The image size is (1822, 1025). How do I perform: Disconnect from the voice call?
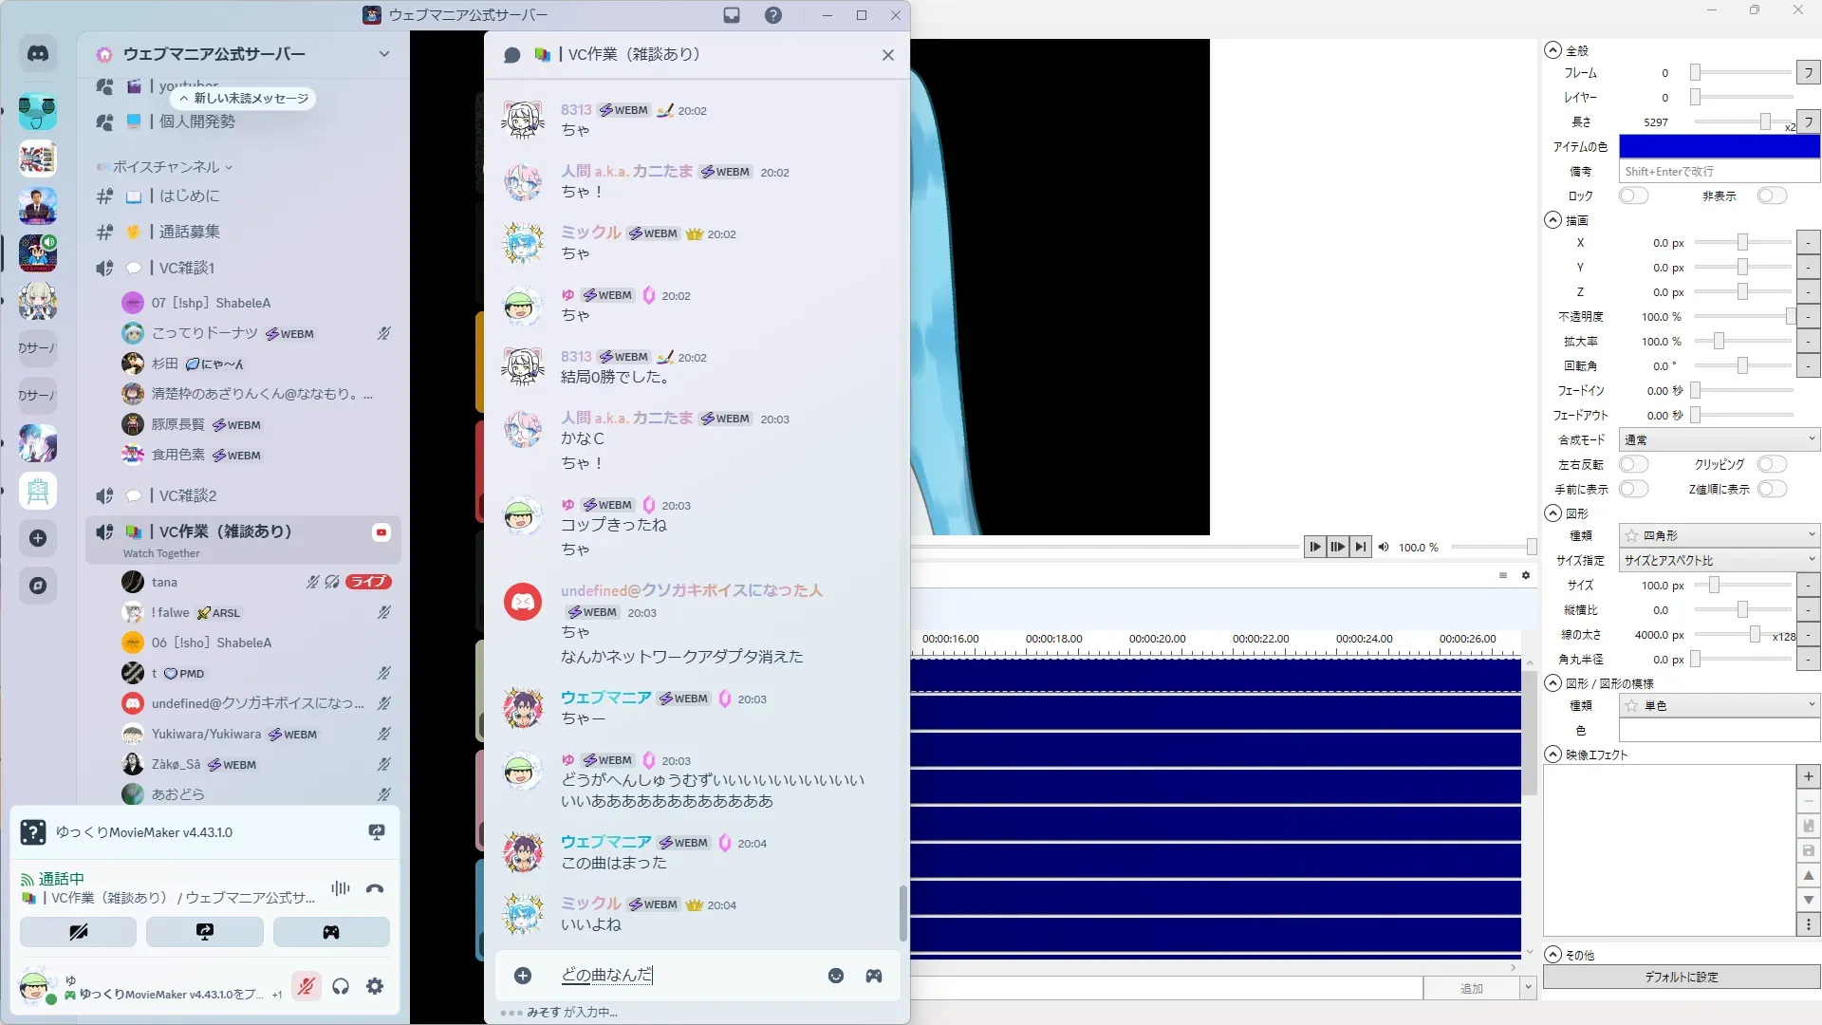point(375,889)
